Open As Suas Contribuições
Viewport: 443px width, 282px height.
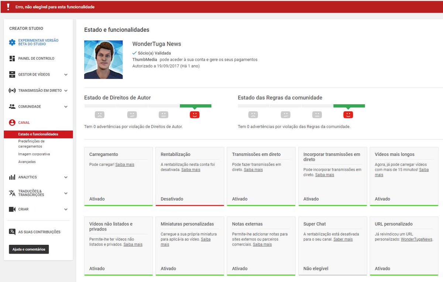point(40,232)
